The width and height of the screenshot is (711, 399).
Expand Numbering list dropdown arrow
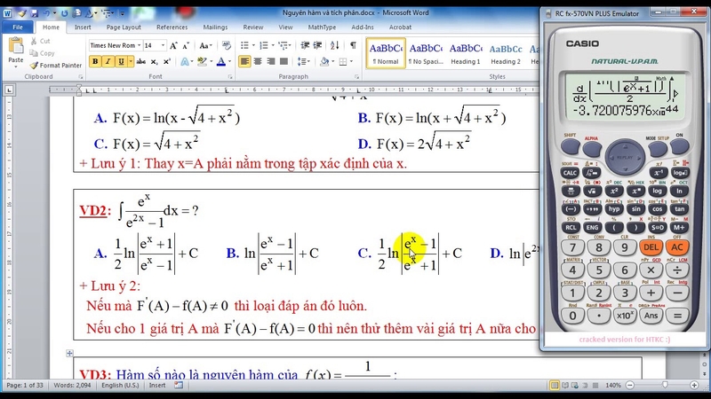pyautogui.click(x=273, y=45)
